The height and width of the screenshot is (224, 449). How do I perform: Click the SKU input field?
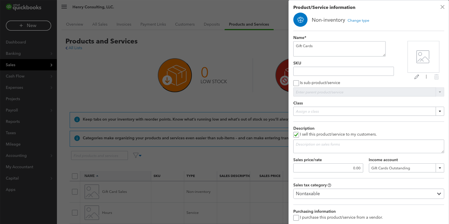(x=343, y=71)
